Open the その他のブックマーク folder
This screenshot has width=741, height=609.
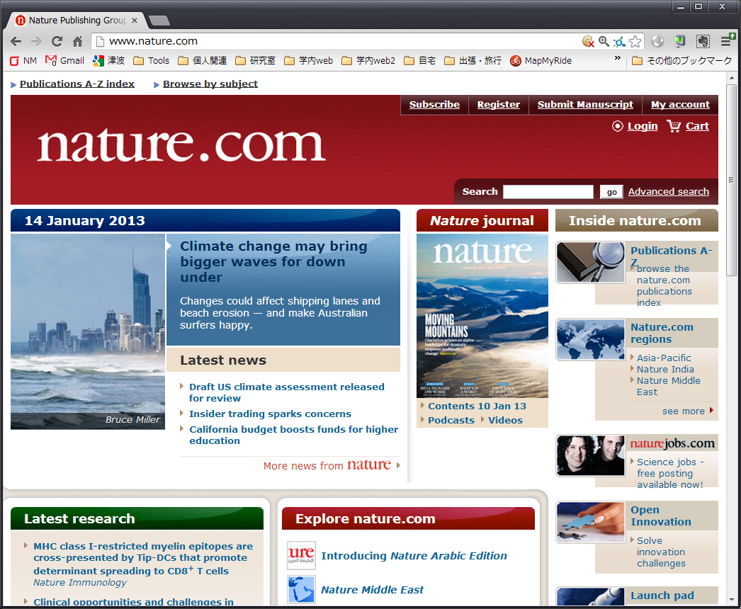682,60
